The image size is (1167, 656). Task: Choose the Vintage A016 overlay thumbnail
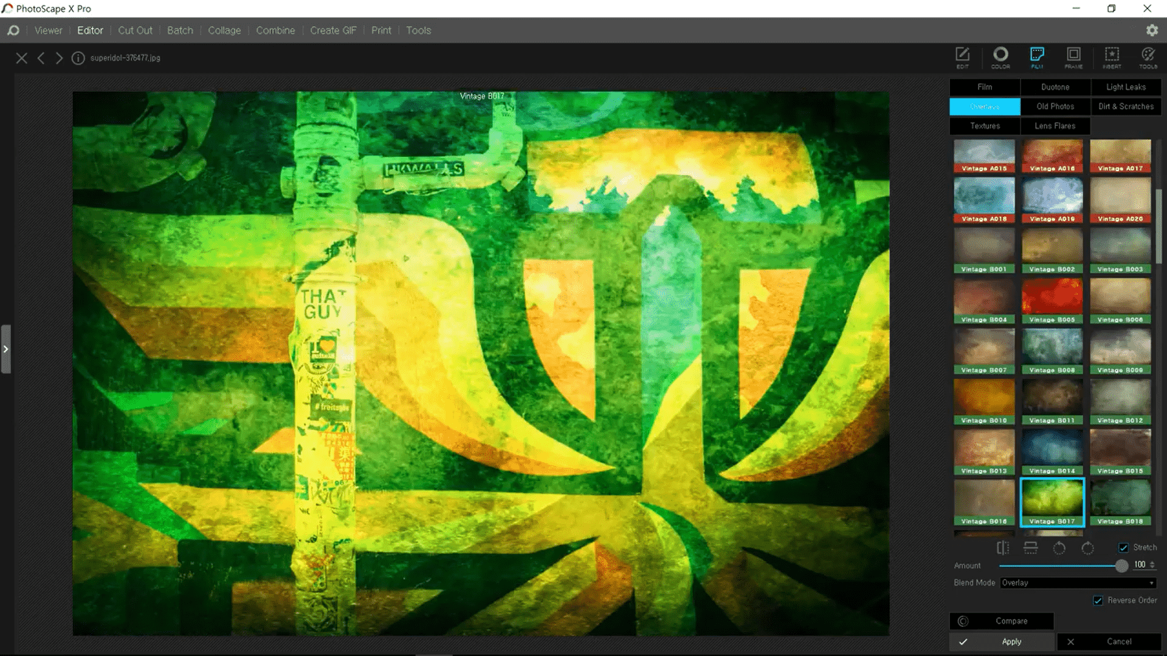point(1052,157)
